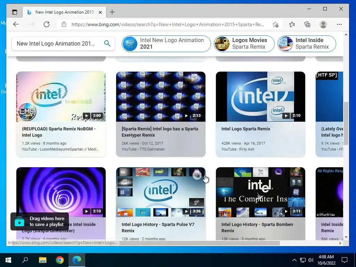Refresh the current page

47,24
